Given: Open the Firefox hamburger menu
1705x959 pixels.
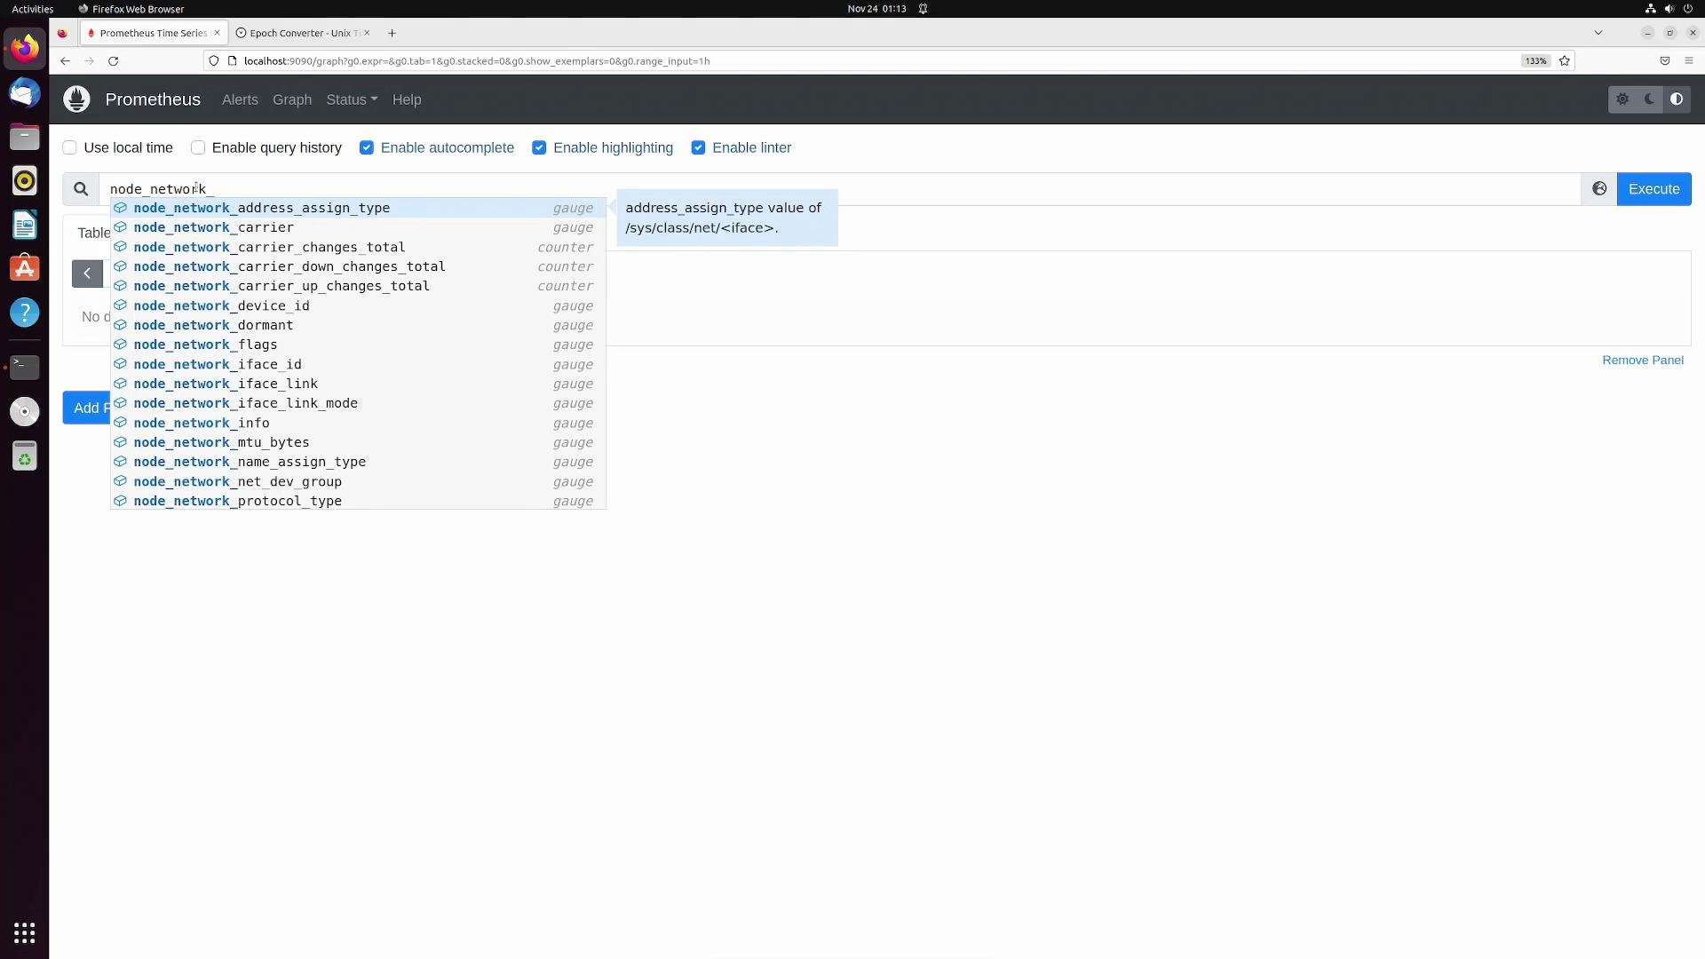Looking at the screenshot, I should pyautogui.click(x=1688, y=61).
